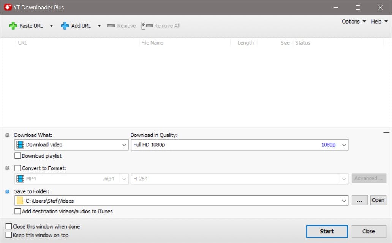The width and height of the screenshot is (392, 243).
Task: Click the yellow folder icon in the path field
Action: pos(20,200)
